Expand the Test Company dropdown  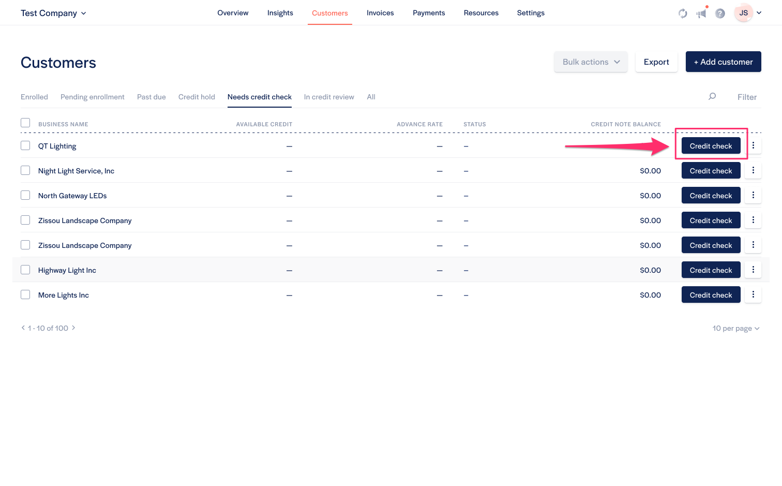tap(53, 13)
